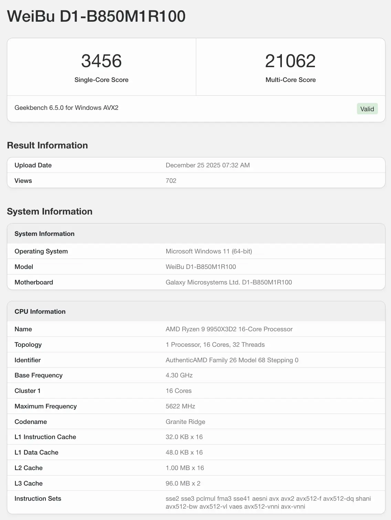Click the WeiBu model value in table
Viewport: 391px width, 520px height.
coord(201,267)
